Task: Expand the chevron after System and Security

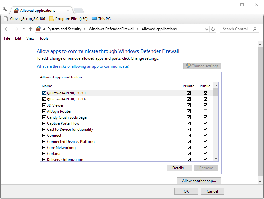Action: coord(85,29)
